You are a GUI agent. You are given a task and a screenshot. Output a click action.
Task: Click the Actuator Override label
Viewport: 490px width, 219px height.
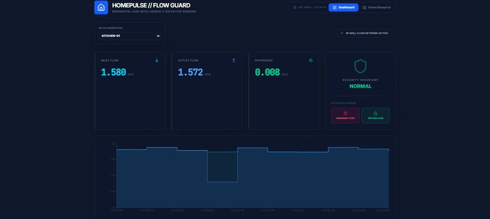click(343, 103)
